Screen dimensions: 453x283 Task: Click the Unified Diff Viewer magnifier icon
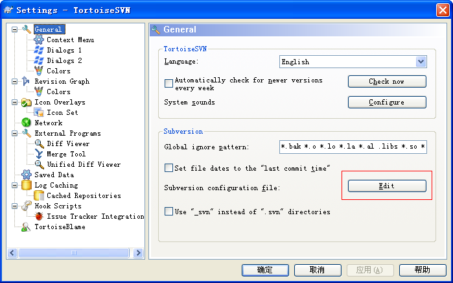39,164
